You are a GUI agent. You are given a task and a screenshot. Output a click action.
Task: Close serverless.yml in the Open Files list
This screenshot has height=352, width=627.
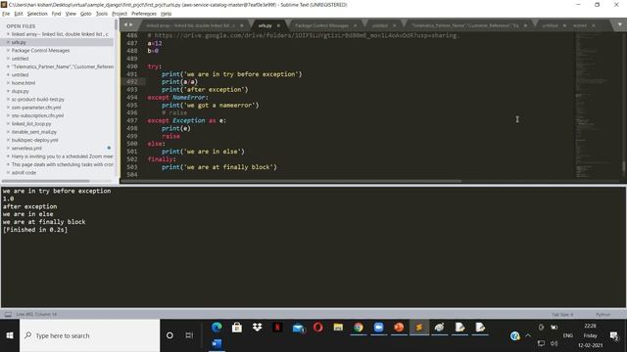tap(8, 148)
